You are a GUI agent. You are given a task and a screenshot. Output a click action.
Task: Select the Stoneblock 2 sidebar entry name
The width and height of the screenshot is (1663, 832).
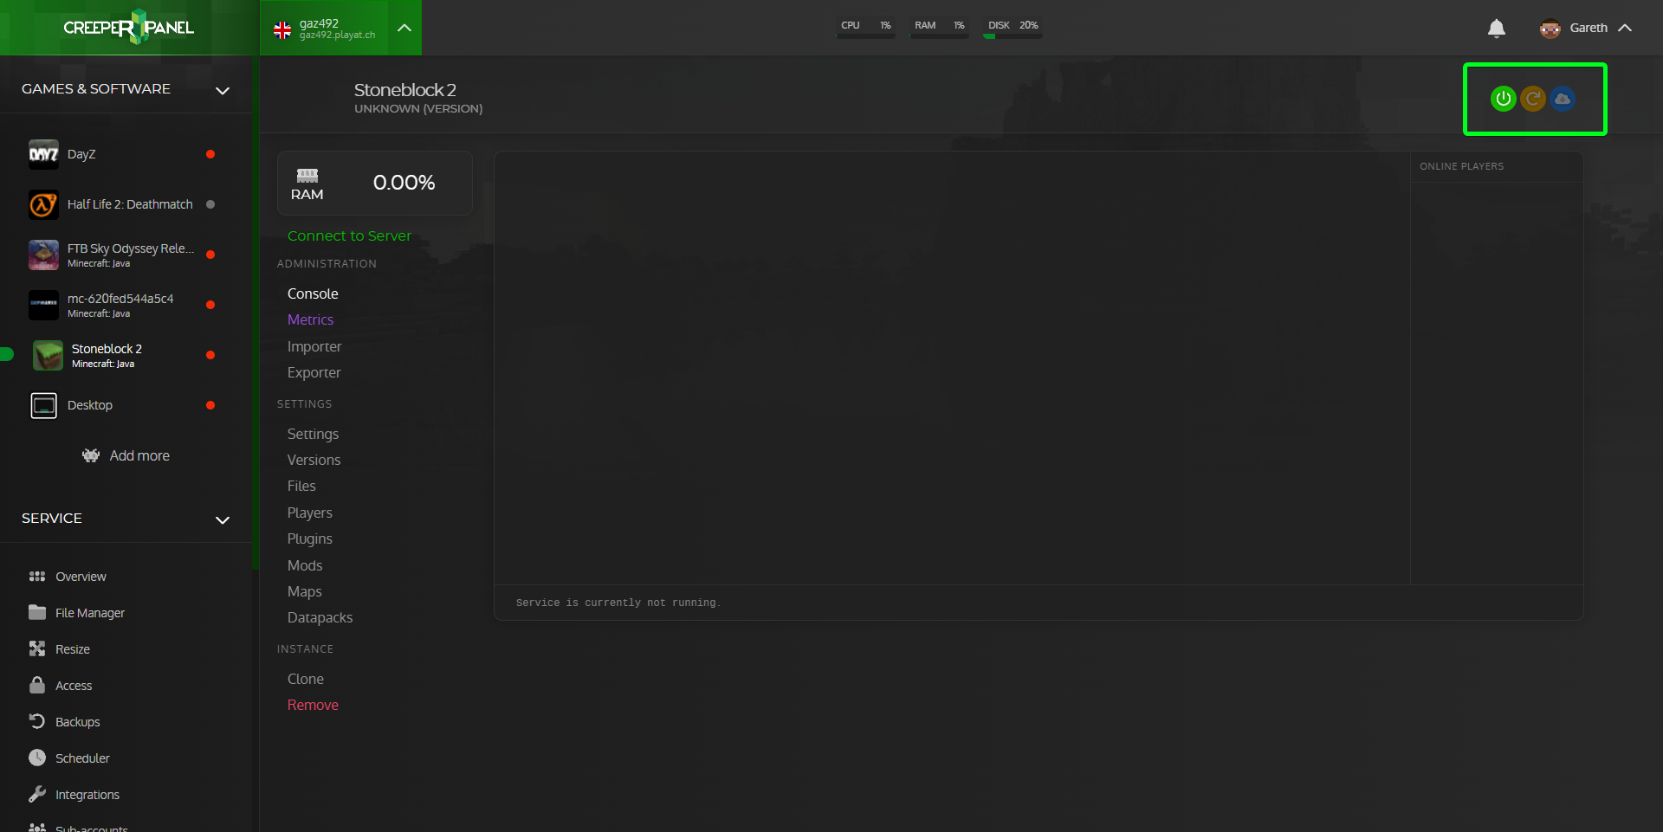coord(107,349)
